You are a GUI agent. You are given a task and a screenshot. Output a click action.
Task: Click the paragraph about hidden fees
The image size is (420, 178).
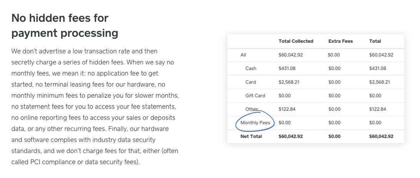[x=95, y=106]
